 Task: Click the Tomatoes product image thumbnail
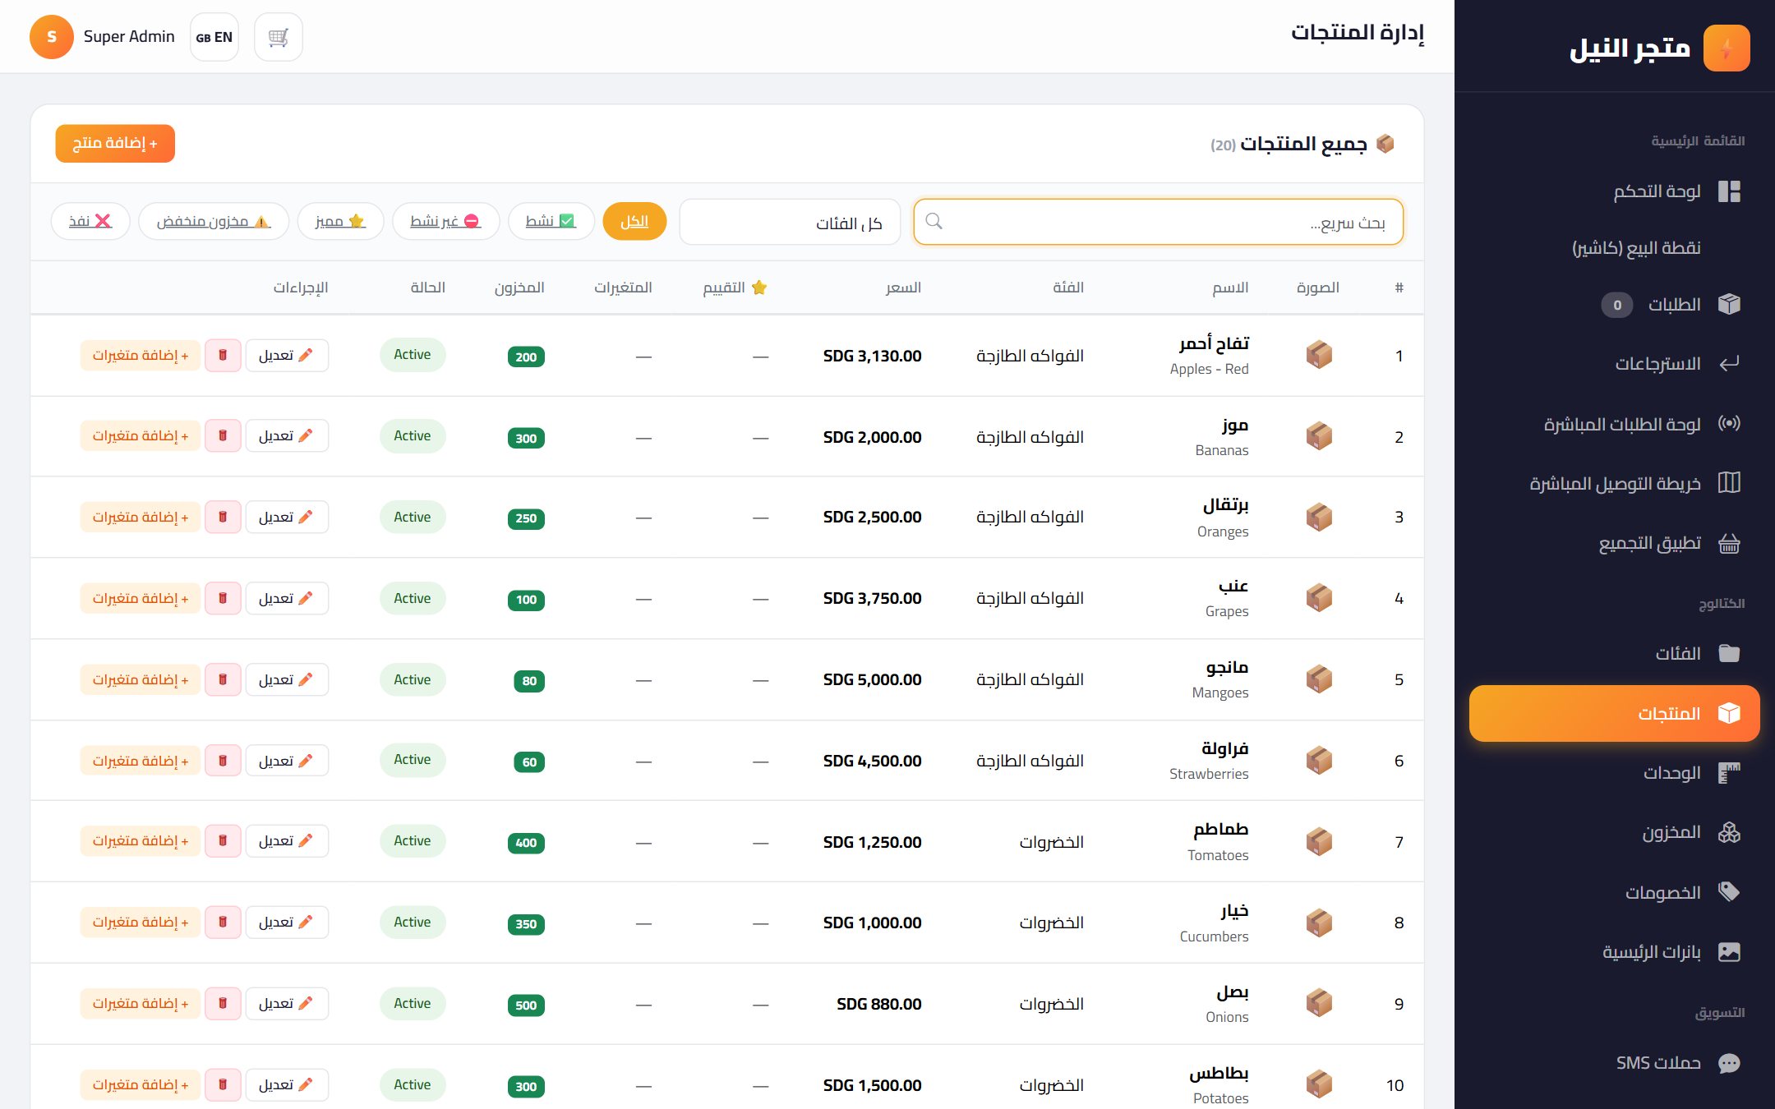[x=1319, y=842]
